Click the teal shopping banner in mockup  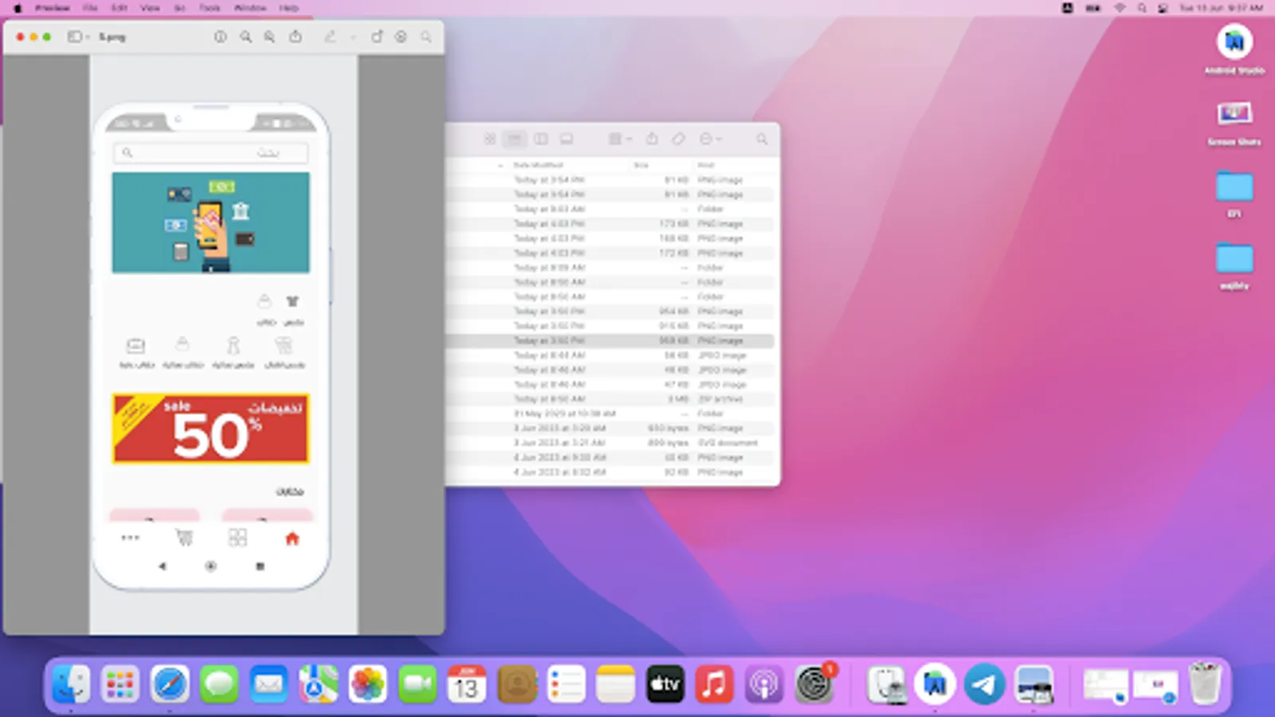pyautogui.click(x=210, y=223)
